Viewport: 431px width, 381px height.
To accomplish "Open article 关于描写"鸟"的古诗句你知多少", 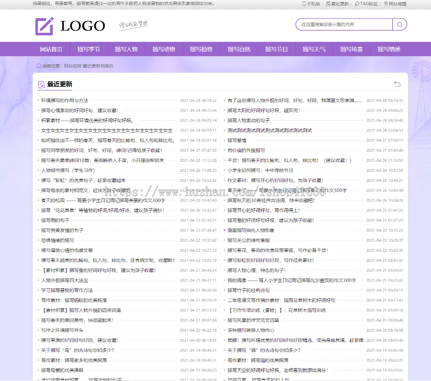I will click(x=78, y=350).
